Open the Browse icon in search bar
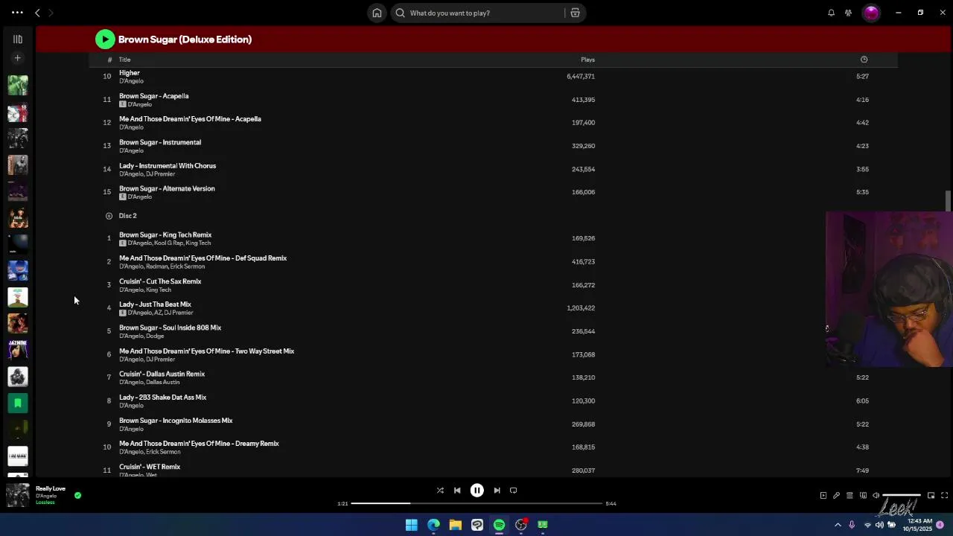 pyautogui.click(x=575, y=13)
